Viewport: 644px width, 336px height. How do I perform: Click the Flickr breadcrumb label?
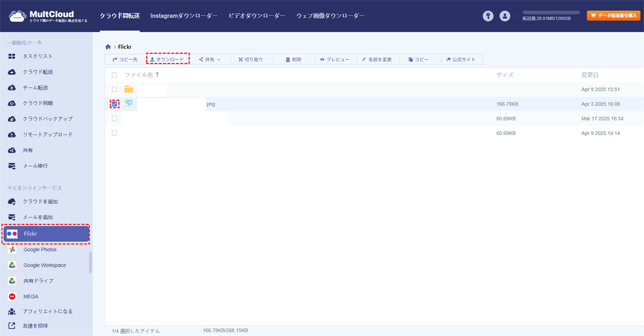pos(125,47)
